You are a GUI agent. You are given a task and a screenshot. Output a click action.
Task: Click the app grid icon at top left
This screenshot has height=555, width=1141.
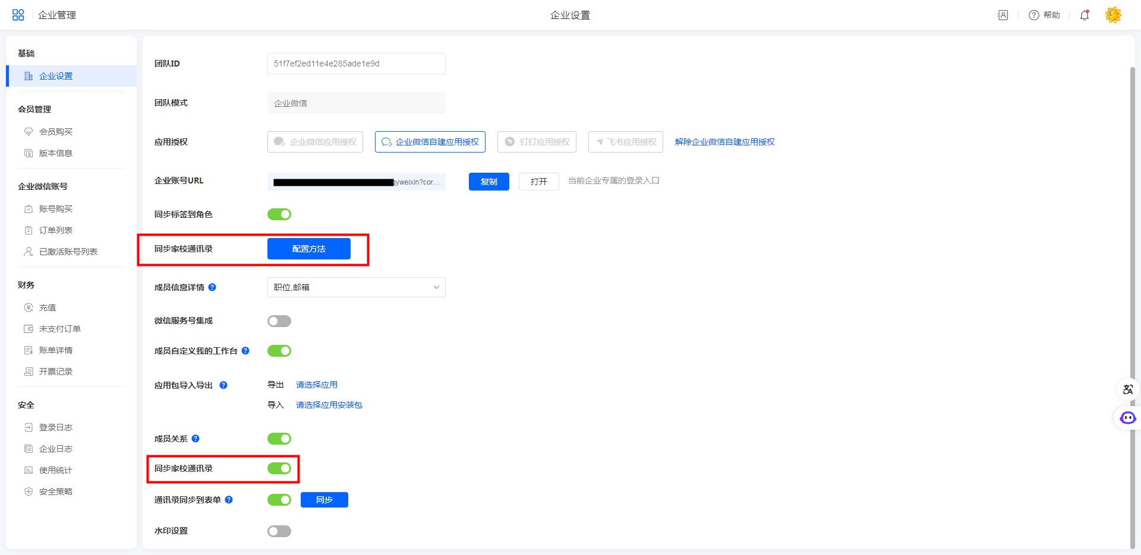pyautogui.click(x=18, y=15)
